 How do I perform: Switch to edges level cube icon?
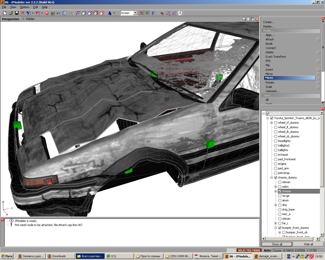[84, 13]
